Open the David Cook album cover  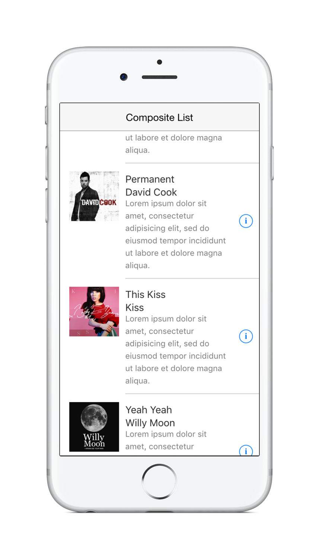pos(94,196)
